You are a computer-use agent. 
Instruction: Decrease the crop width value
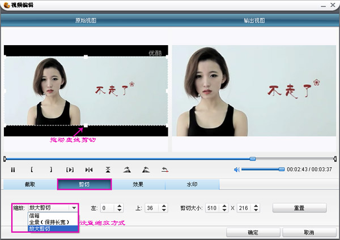(x=224, y=210)
